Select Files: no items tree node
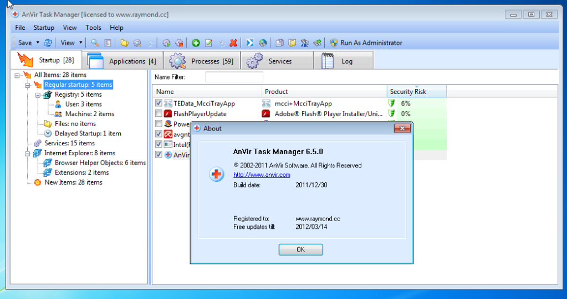The image size is (567, 299). [75, 124]
